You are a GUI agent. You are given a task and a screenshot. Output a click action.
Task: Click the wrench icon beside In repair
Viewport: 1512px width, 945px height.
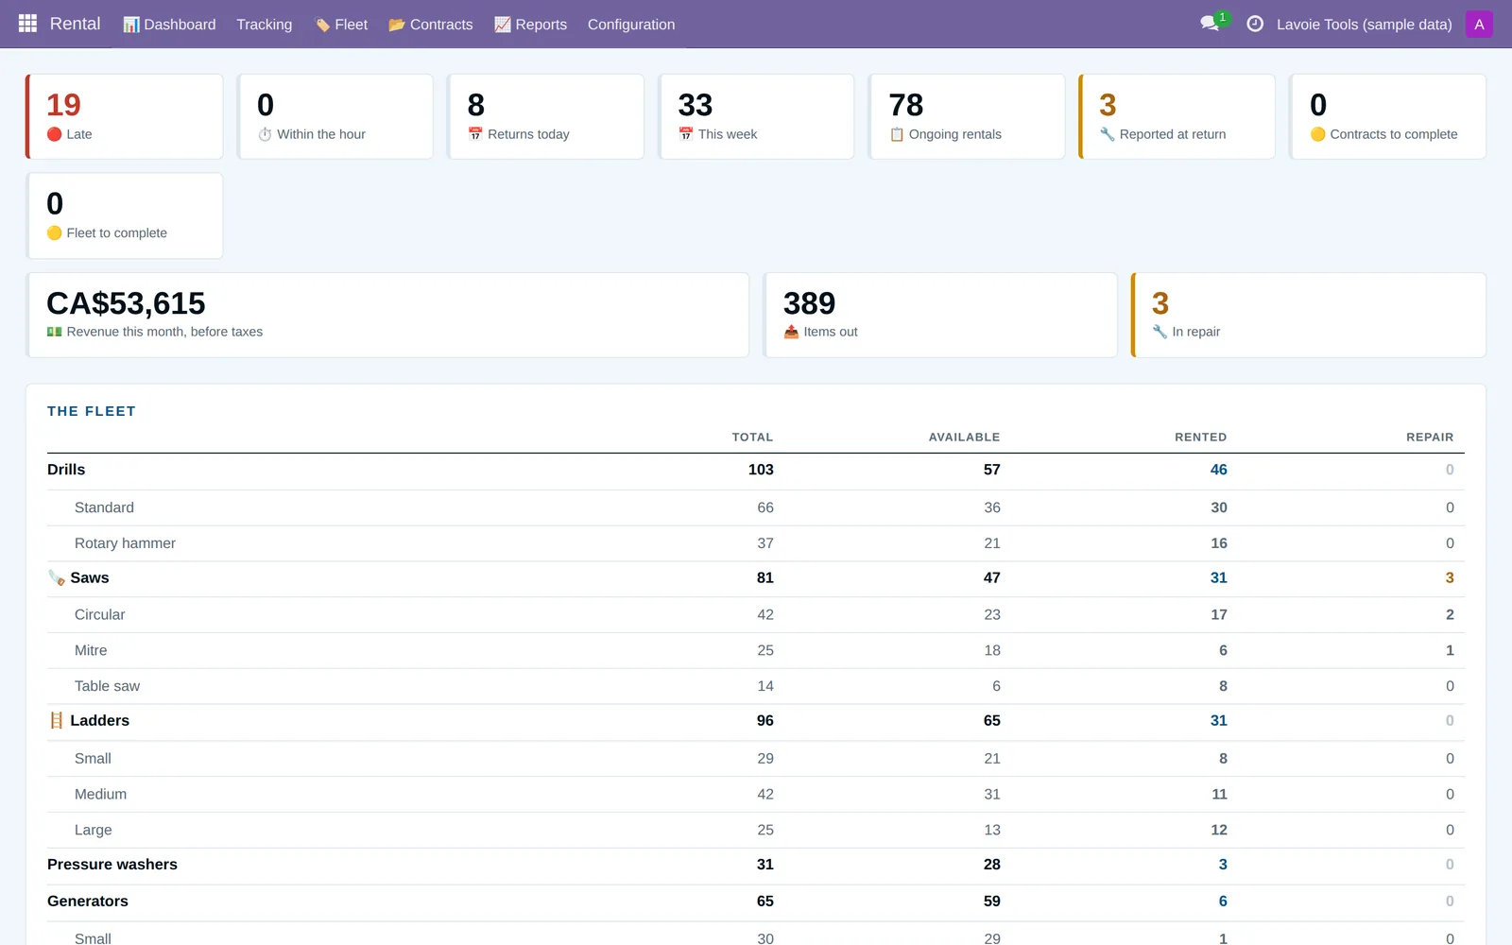pos(1160,332)
